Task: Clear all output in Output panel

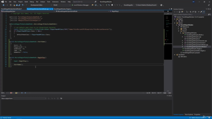Action: (58, 99)
